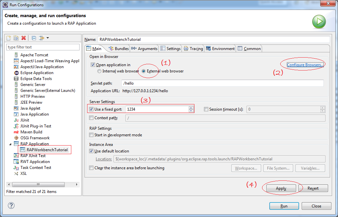The height and width of the screenshot is (217, 338).
Task: Enable Start in development mode
Action: pyautogui.click(x=91, y=135)
